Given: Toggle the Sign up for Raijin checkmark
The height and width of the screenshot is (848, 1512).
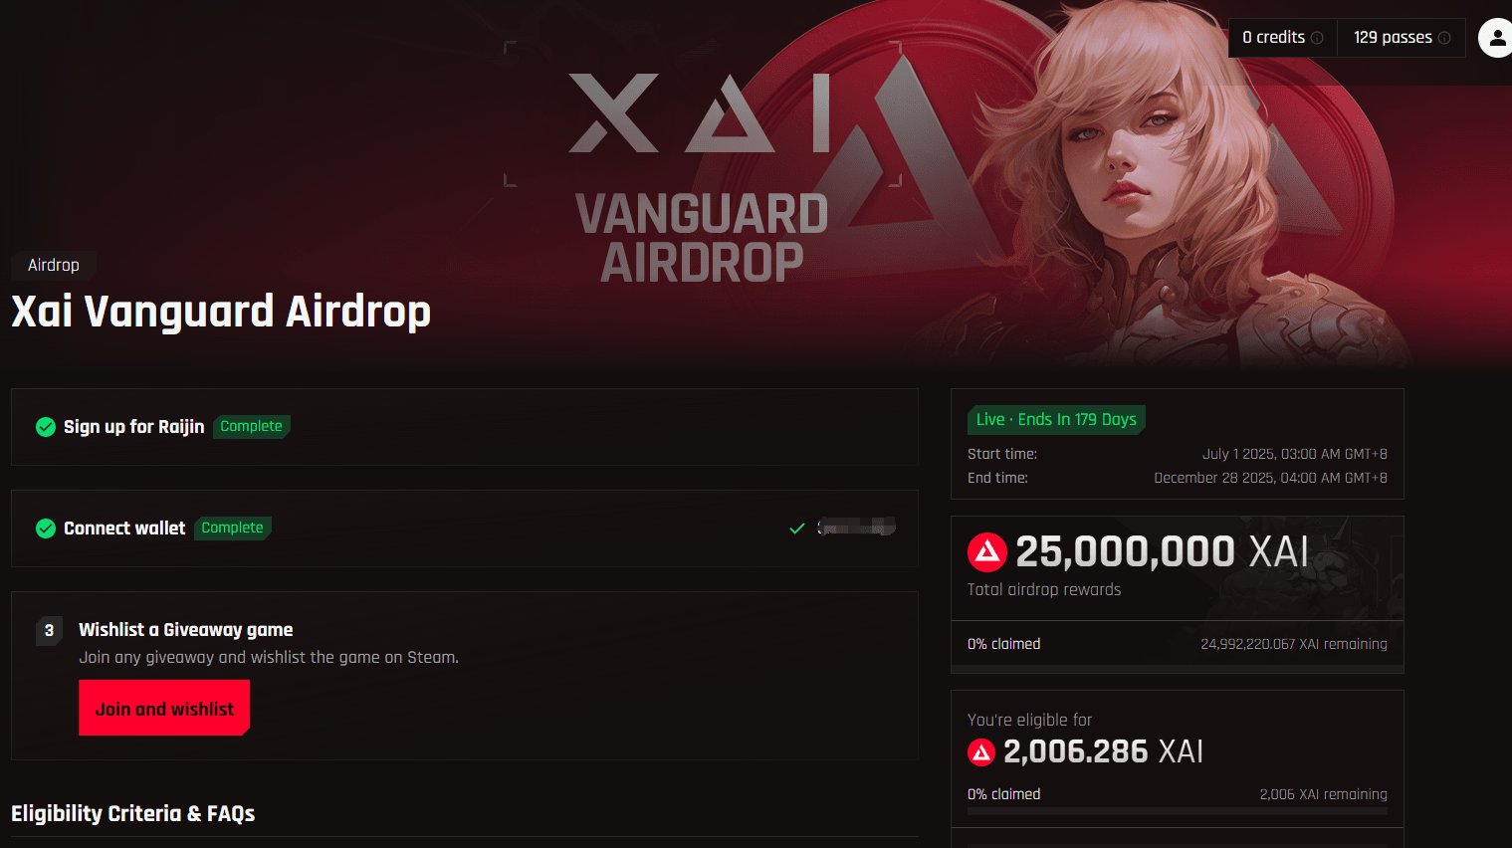Looking at the screenshot, I should [x=46, y=427].
